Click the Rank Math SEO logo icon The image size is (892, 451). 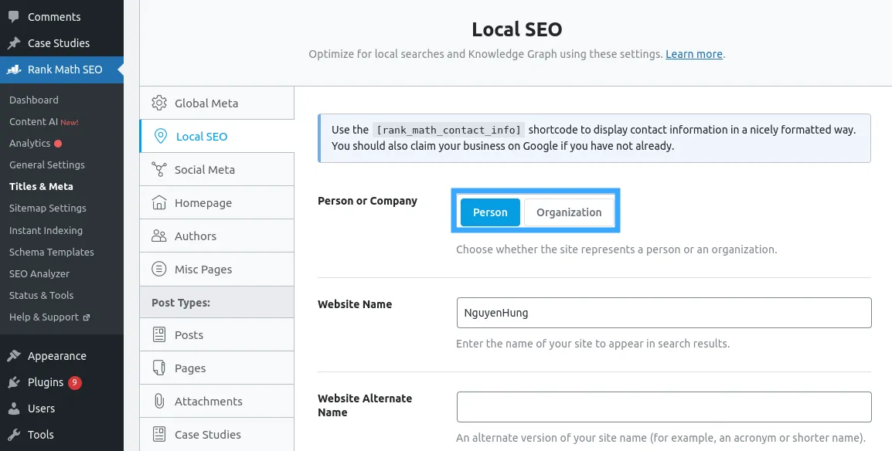point(14,70)
